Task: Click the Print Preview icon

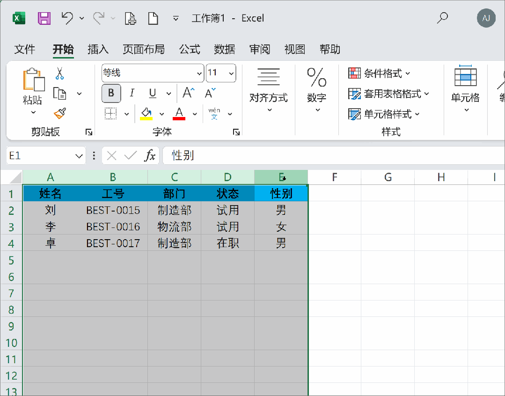Action: (x=131, y=18)
